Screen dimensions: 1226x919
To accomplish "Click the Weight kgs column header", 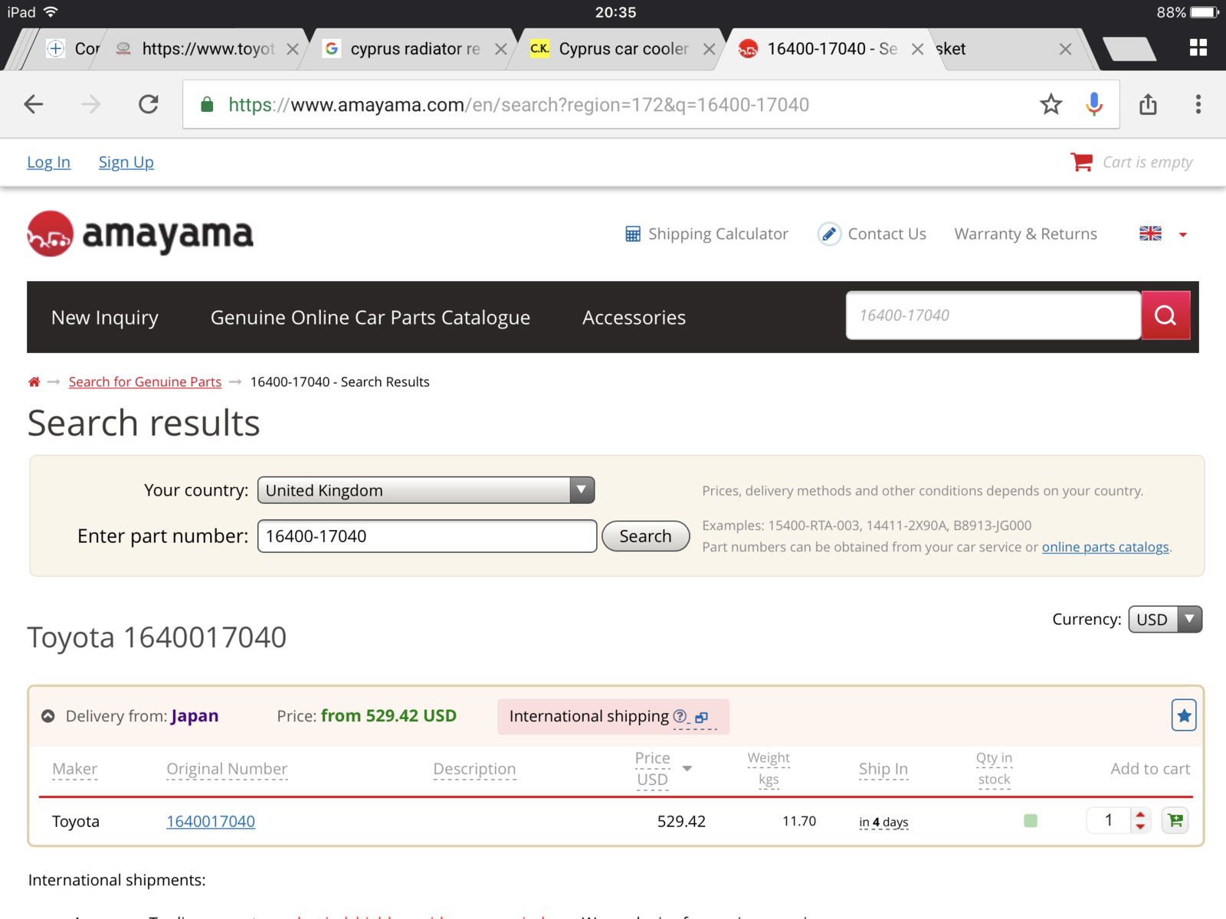I will point(769,768).
